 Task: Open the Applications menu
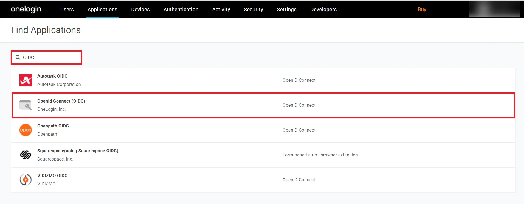[x=102, y=9]
